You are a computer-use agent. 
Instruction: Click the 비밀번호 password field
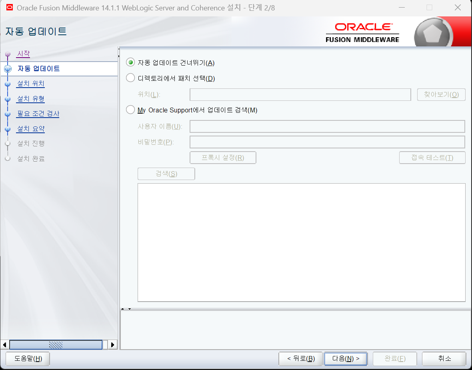pyautogui.click(x=327, y=142)
